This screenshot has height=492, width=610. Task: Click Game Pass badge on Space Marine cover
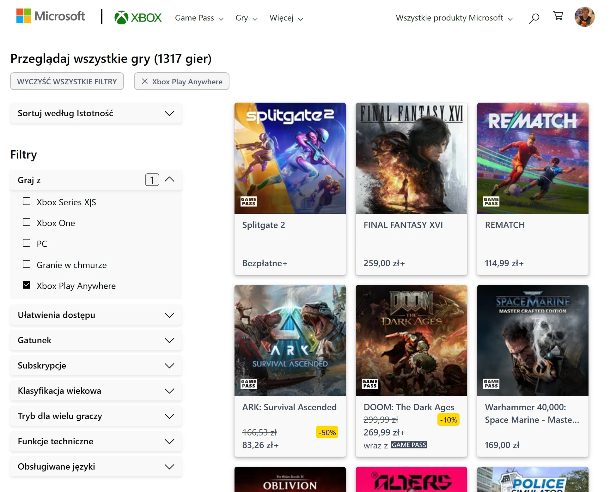(x=491, y=384)
